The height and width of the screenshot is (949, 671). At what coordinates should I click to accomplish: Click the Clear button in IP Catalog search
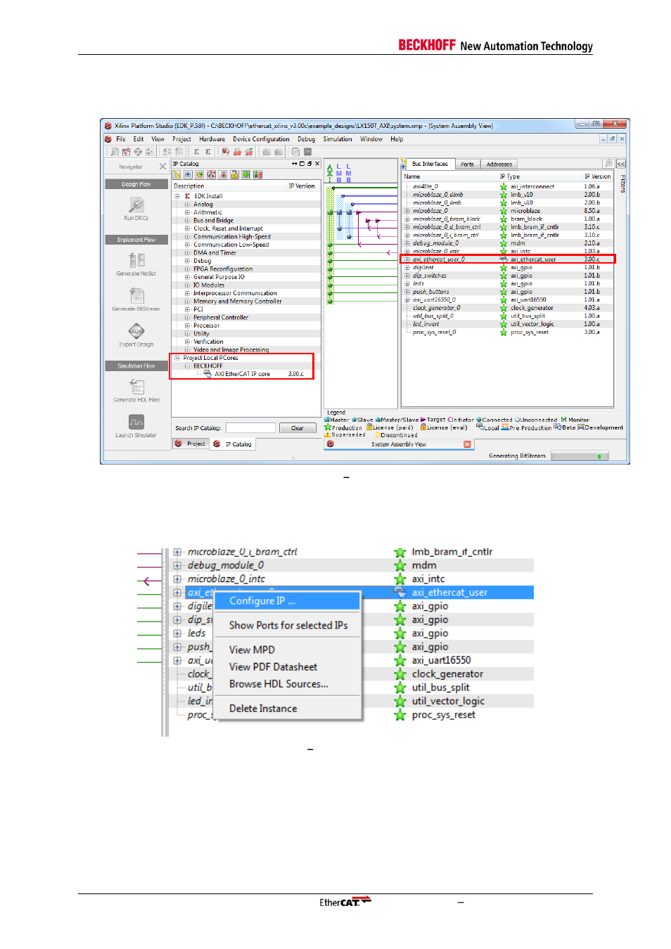coord(298,428)
